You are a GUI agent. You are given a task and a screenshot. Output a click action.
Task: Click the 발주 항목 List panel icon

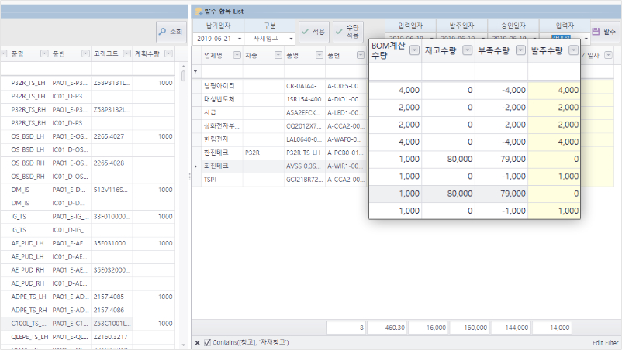(x=199, y=12)
